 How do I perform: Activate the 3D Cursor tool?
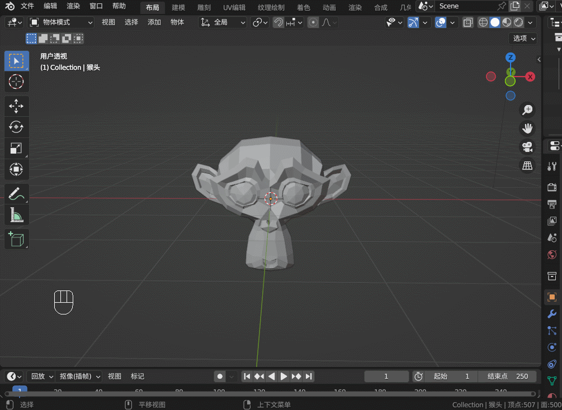point(16,82)
